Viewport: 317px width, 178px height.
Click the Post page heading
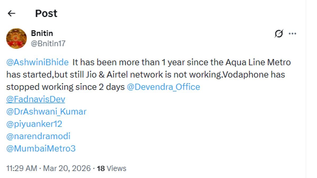click(46, 13)
